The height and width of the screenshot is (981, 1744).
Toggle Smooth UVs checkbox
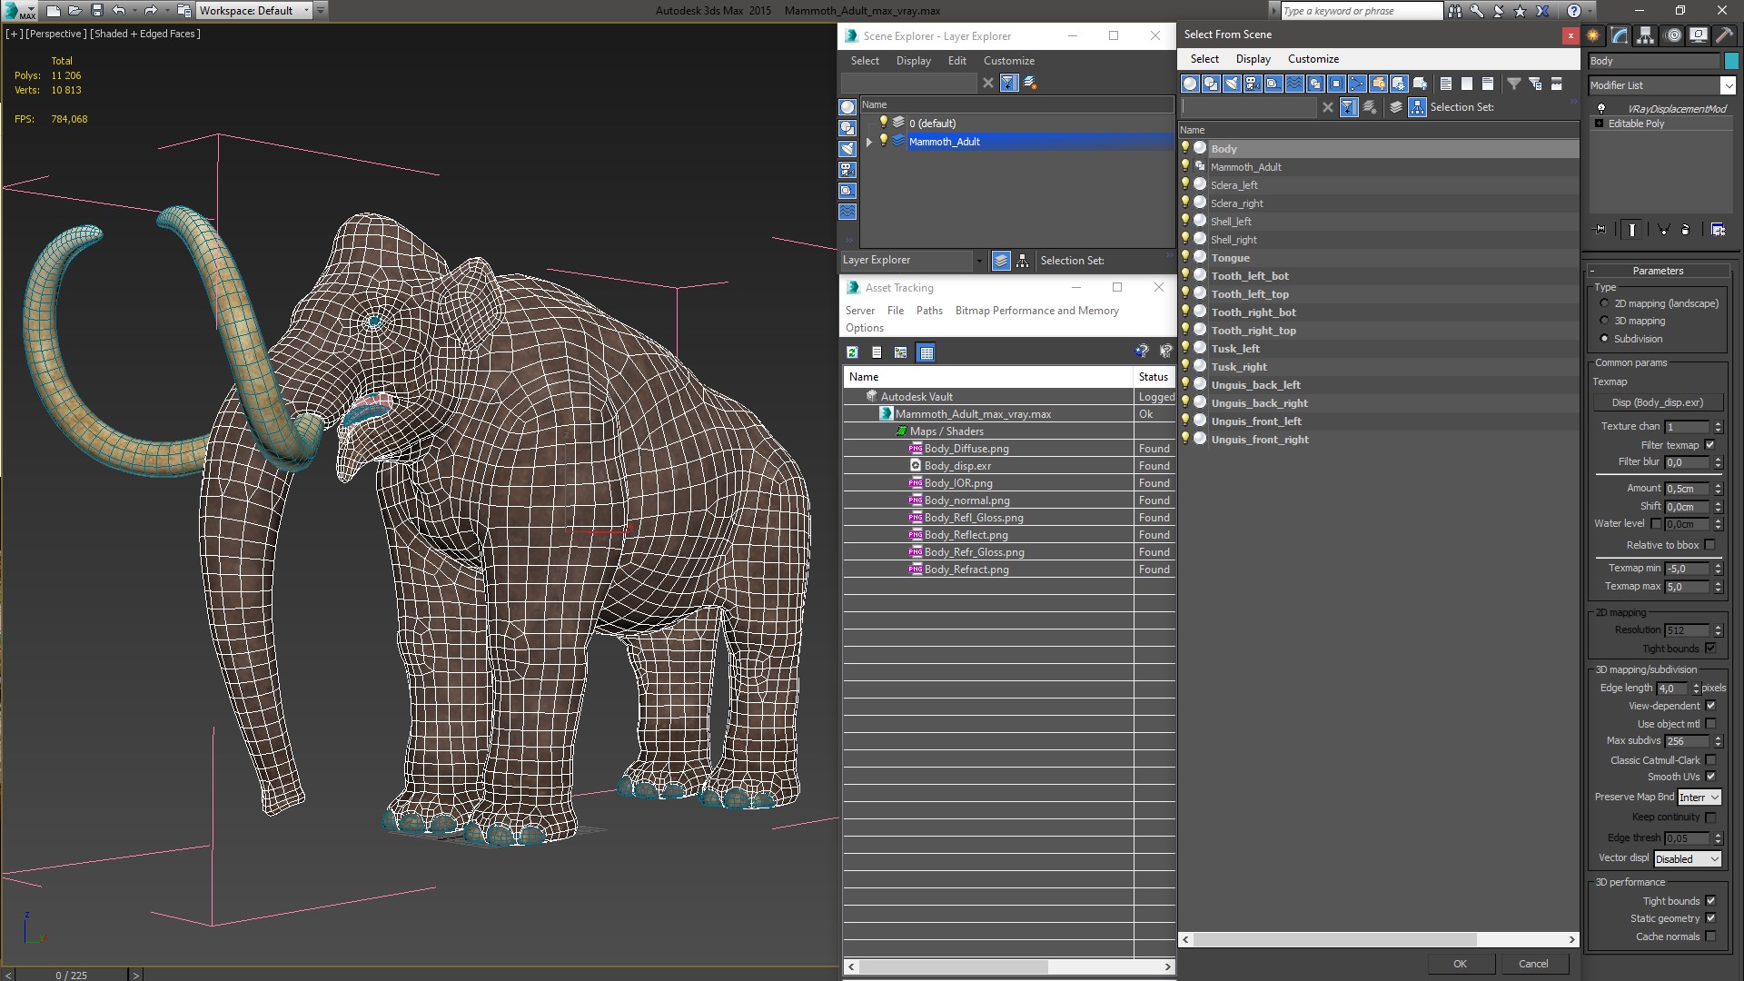pyautogui.click(x=1710, y=777)
